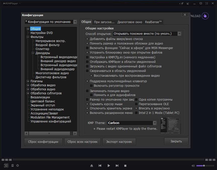This screenshot has height=170, width=217.
Task: Click the tree horizontal scrollbar thumb
Action: pyautogui.click(x=49, y=134)
